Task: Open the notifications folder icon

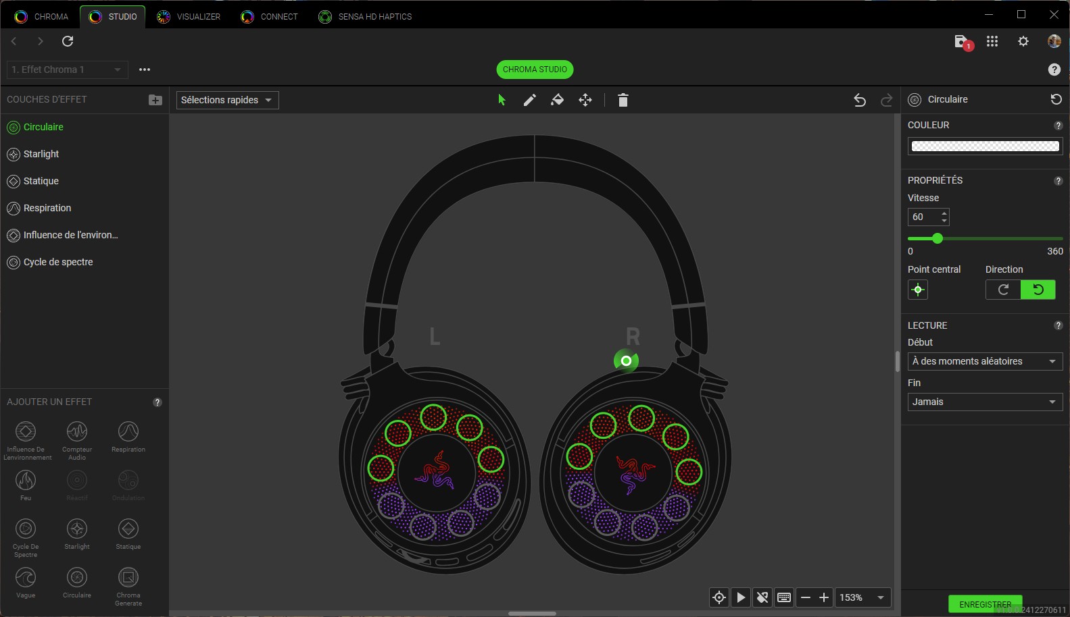Action: tap(963, 42)
